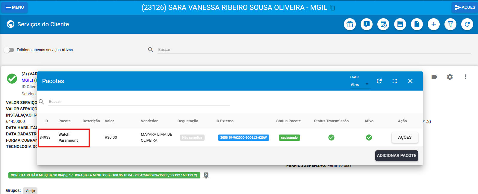Screen dimensions: 478x194
Task: Copy client name using the copy icon
Action: tap(332, 8)
